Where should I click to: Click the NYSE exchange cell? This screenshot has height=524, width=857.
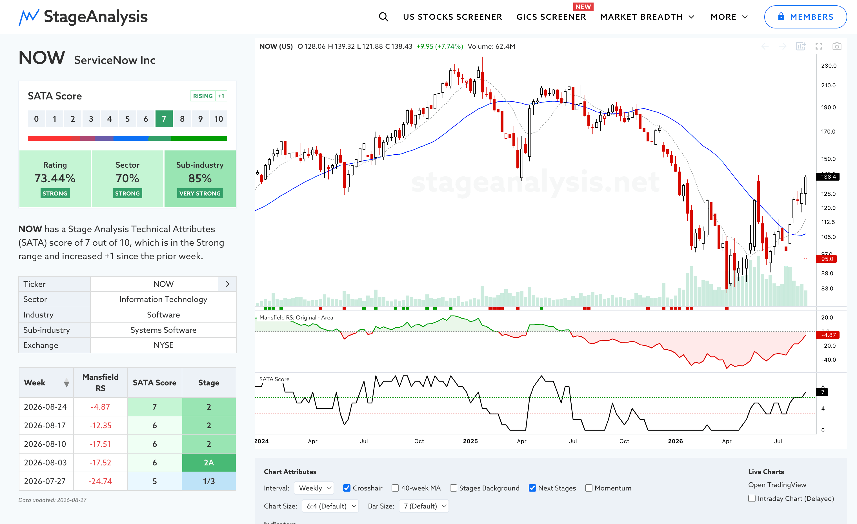[x=163, y=345]
